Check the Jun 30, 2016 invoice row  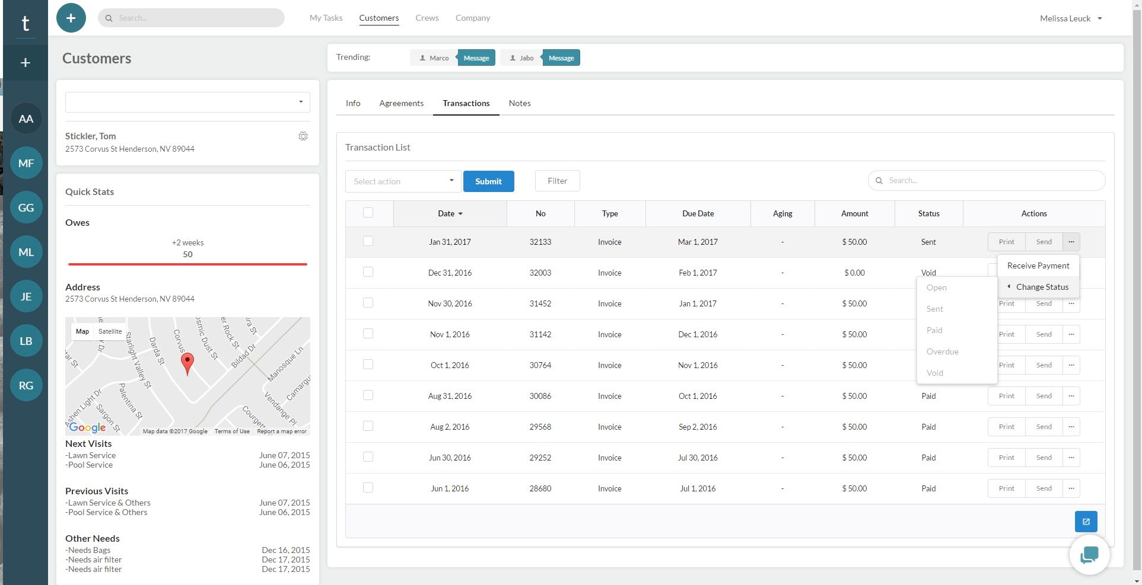(368, 456)
